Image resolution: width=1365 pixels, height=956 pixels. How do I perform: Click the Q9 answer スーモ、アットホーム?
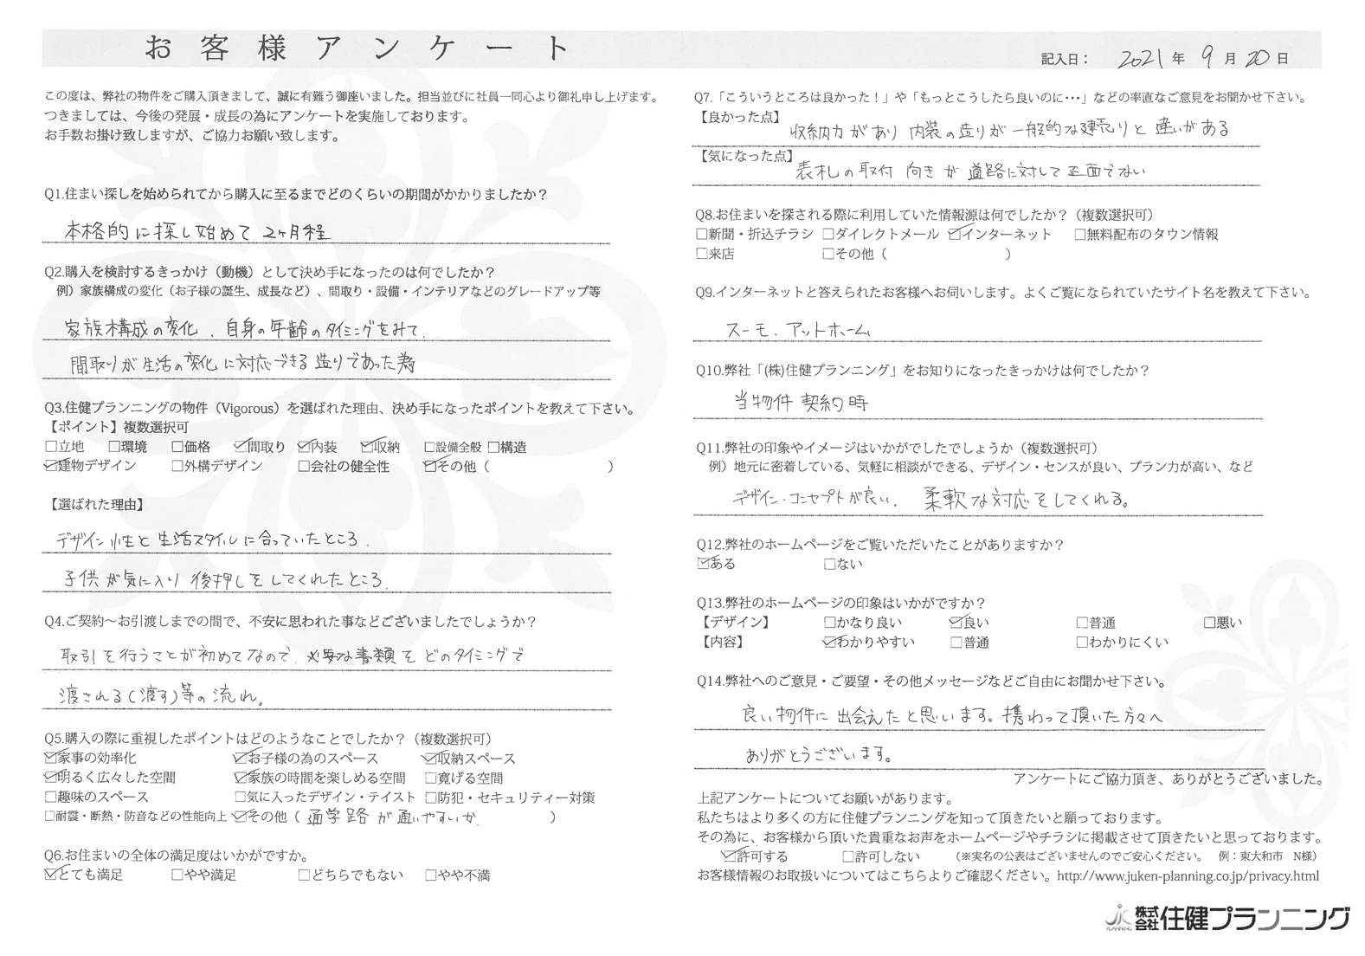tap(797, 330)
